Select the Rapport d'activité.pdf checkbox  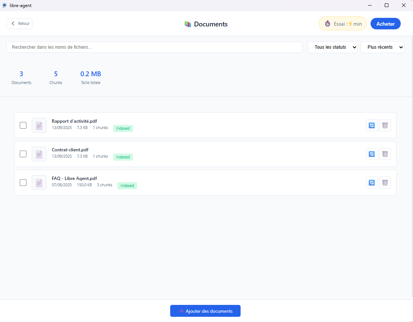click(x=23, y=125)
